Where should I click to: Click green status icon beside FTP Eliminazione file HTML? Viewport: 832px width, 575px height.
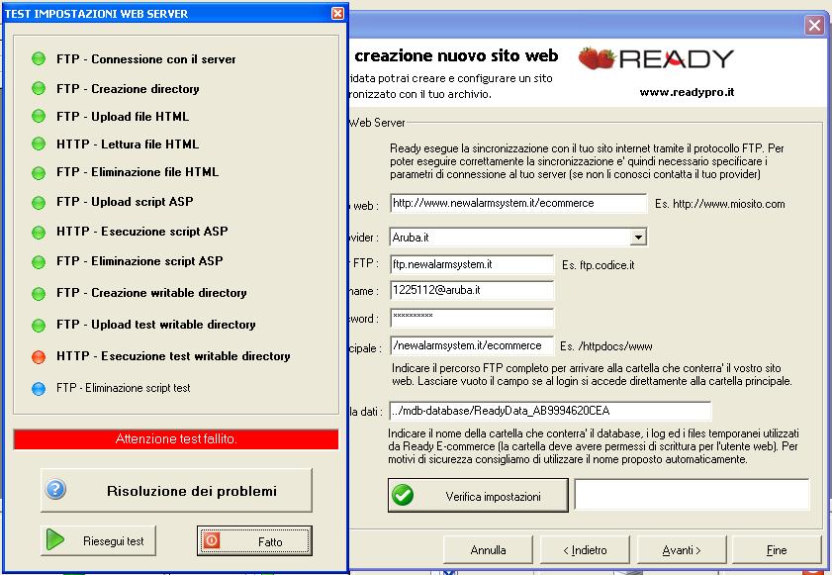(x=39, y=173)
